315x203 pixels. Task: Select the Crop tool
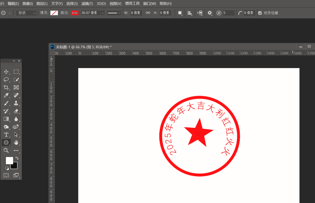(x=6, y=88)
